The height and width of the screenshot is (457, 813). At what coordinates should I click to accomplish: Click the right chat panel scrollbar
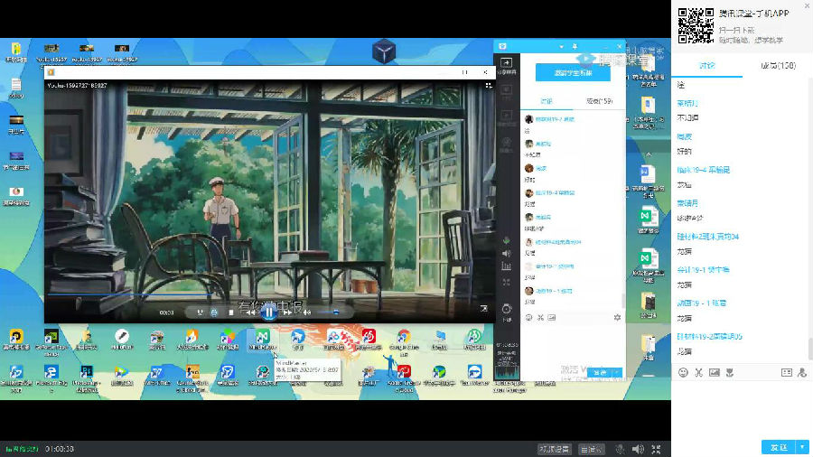(x=810, y=347)
